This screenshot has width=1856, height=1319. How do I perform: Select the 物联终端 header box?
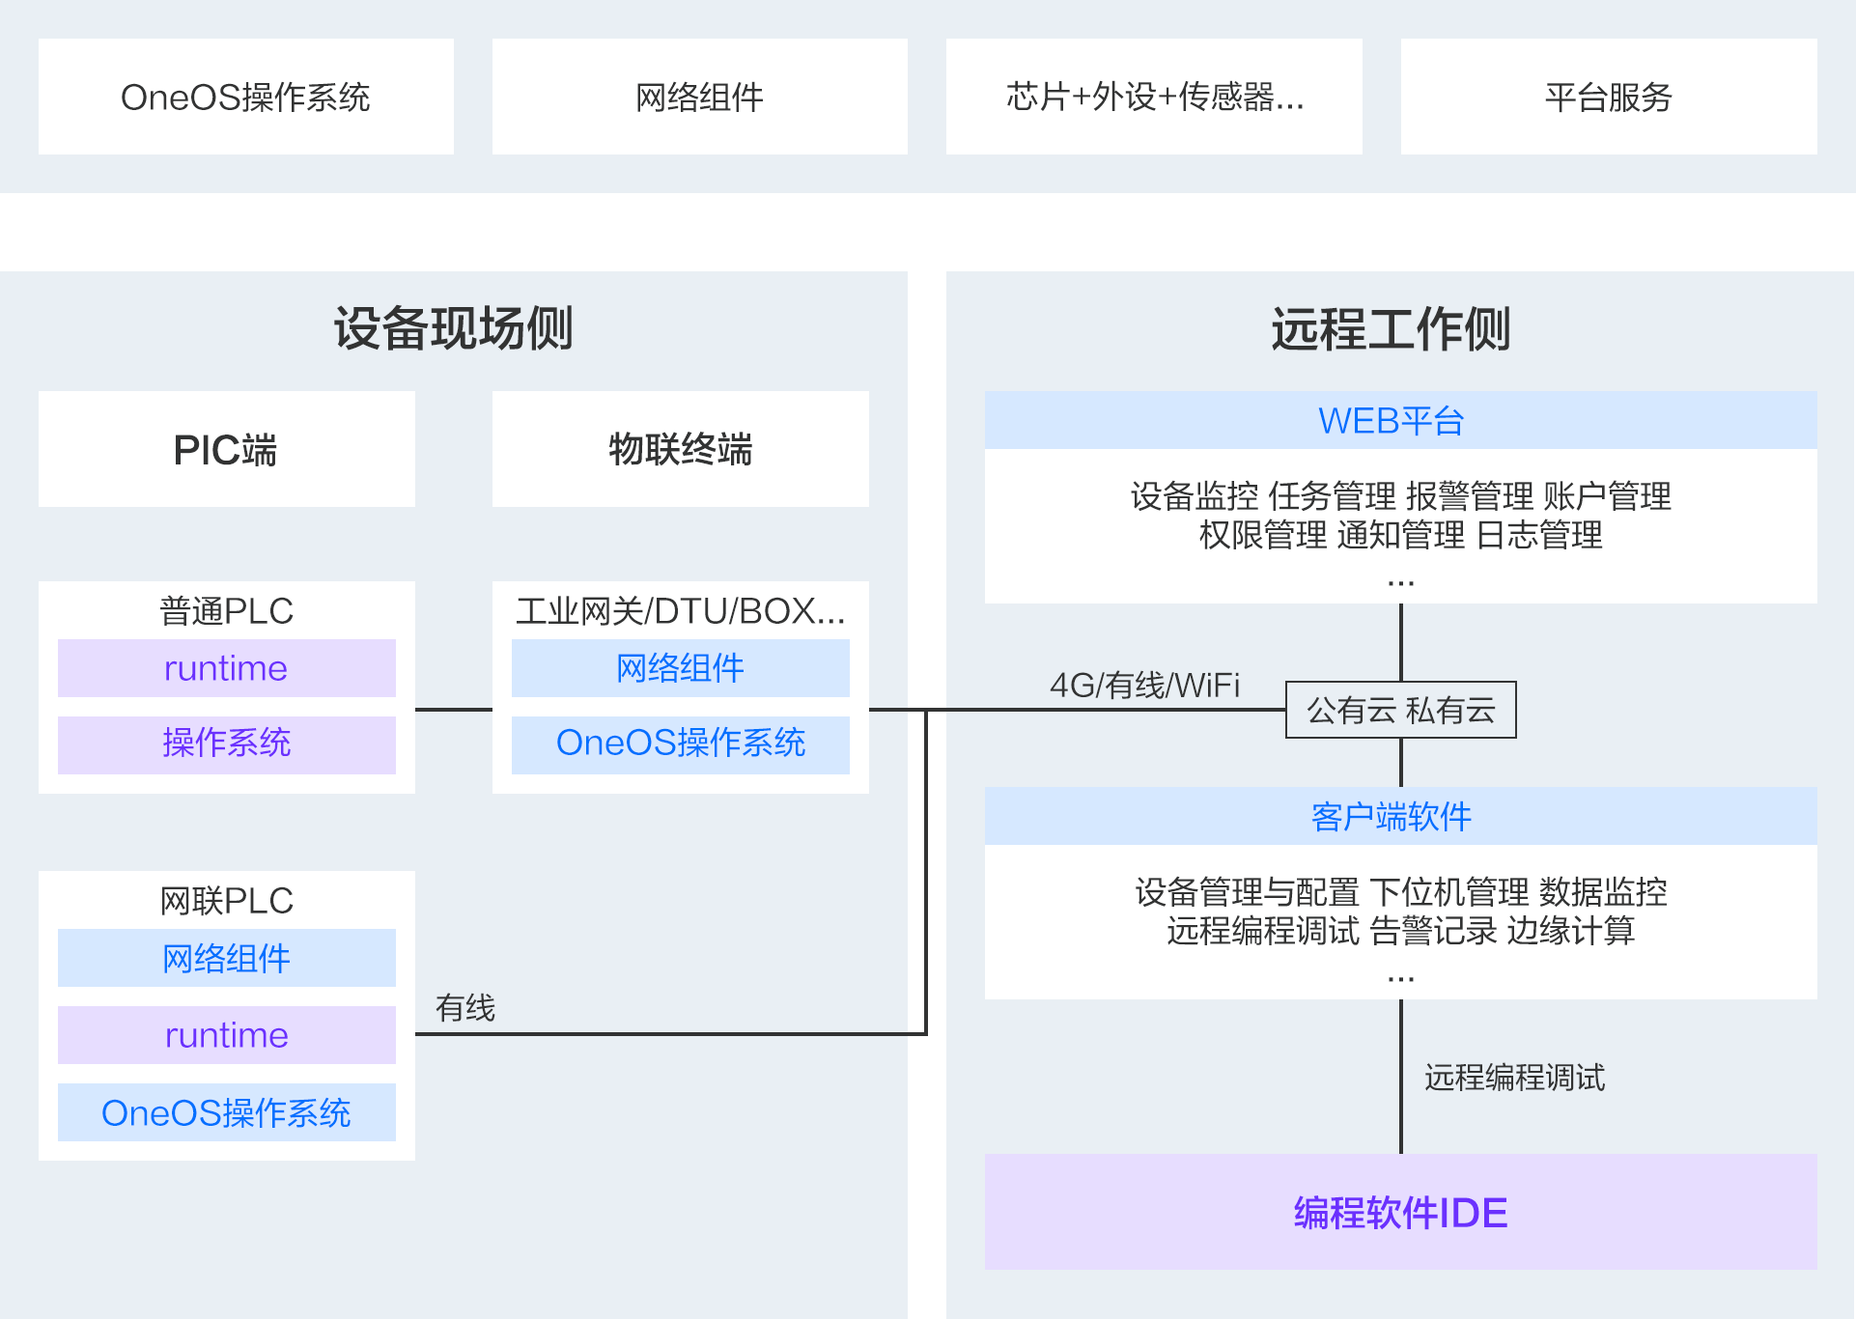(x=680, y=449)
